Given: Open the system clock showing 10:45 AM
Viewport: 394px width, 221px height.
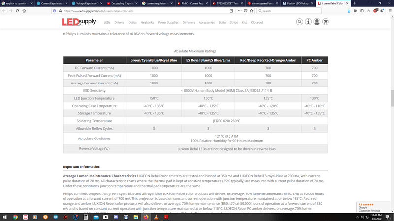Looking at the screenshot, I should click(x=376, y=217).
